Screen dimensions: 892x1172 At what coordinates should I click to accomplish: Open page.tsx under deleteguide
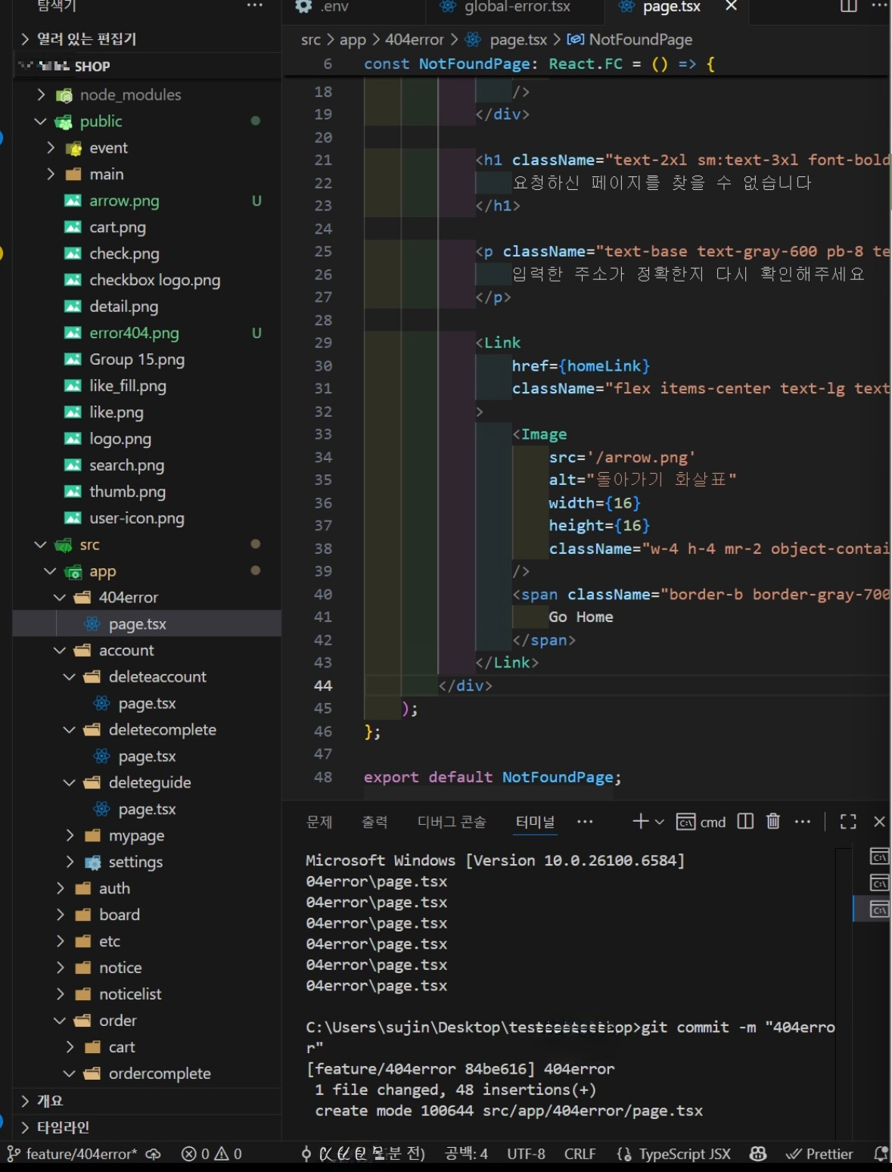pos(147,810)
